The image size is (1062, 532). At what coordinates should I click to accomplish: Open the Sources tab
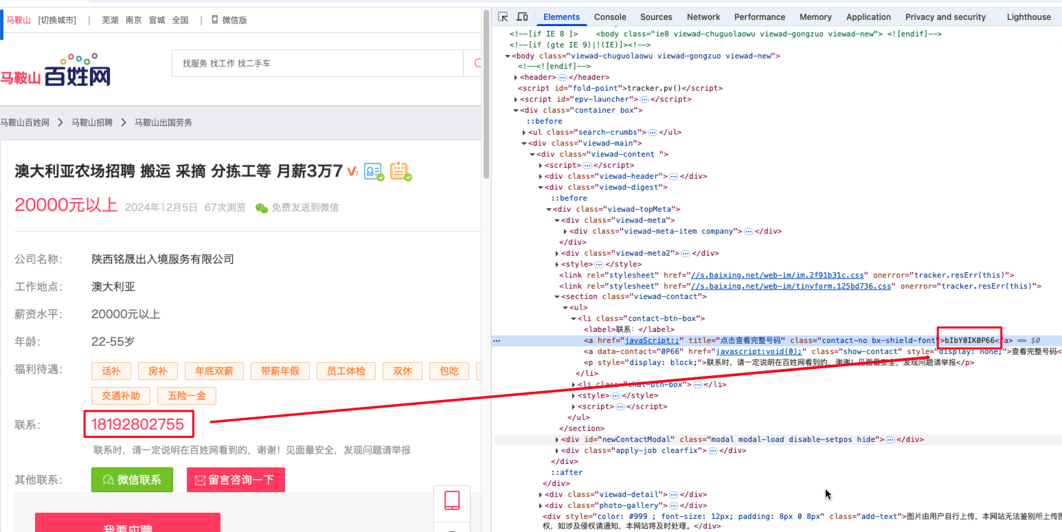coord(656,17)
